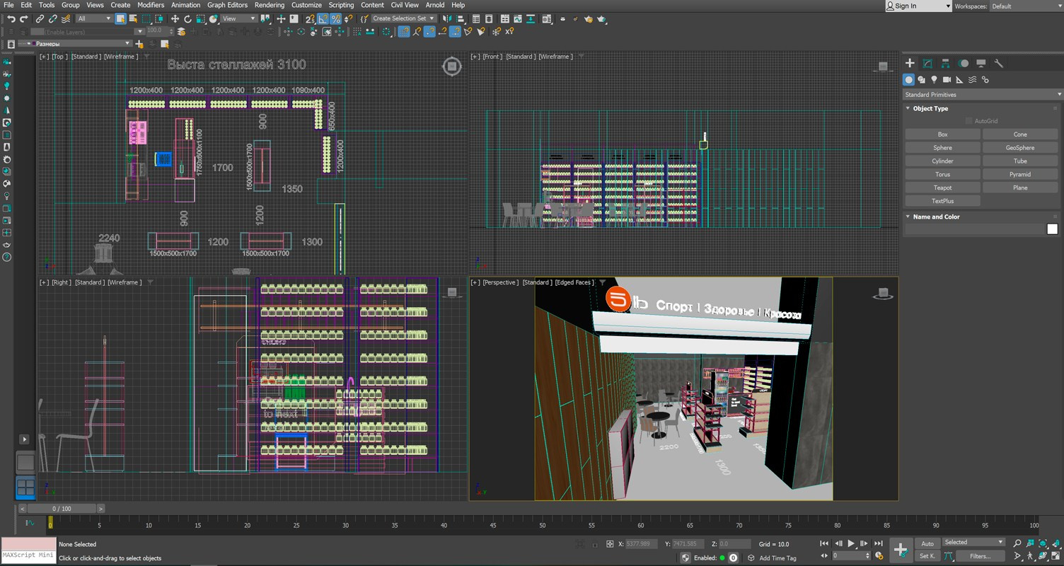The width and height of the screenshot is (1064, 566).
Task: Select the Move transform tool
Action: coord(175,19)
